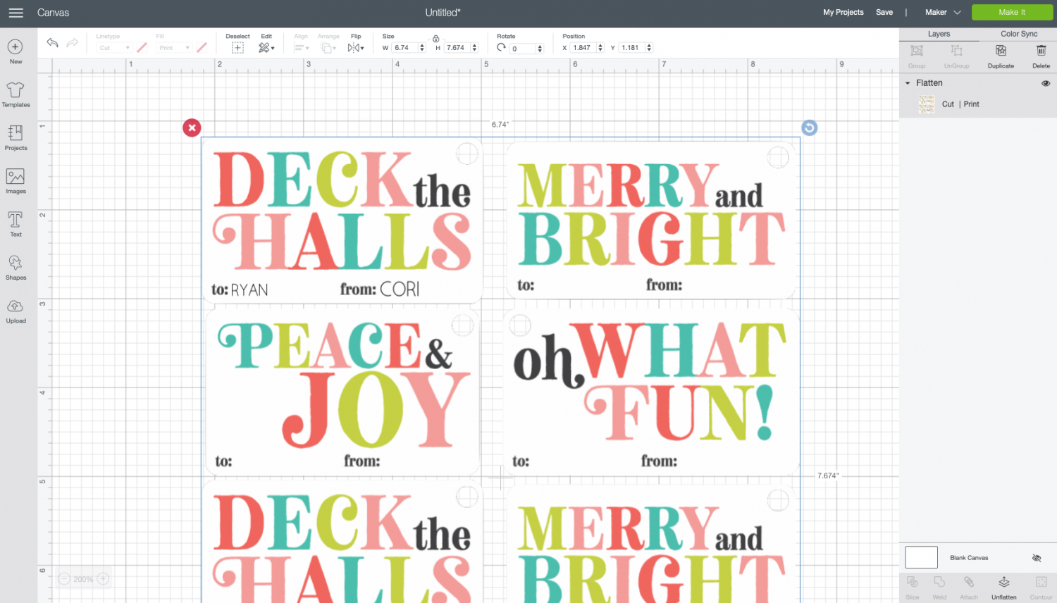Click the linetype color swatch
This screenshot has width=1057, height=603.
pos(142,48)
